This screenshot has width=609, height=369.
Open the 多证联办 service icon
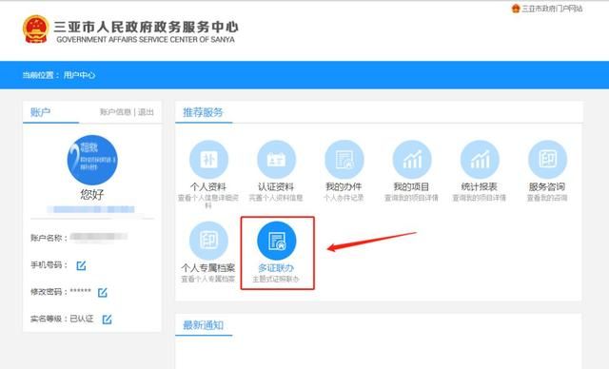[277, 241]
